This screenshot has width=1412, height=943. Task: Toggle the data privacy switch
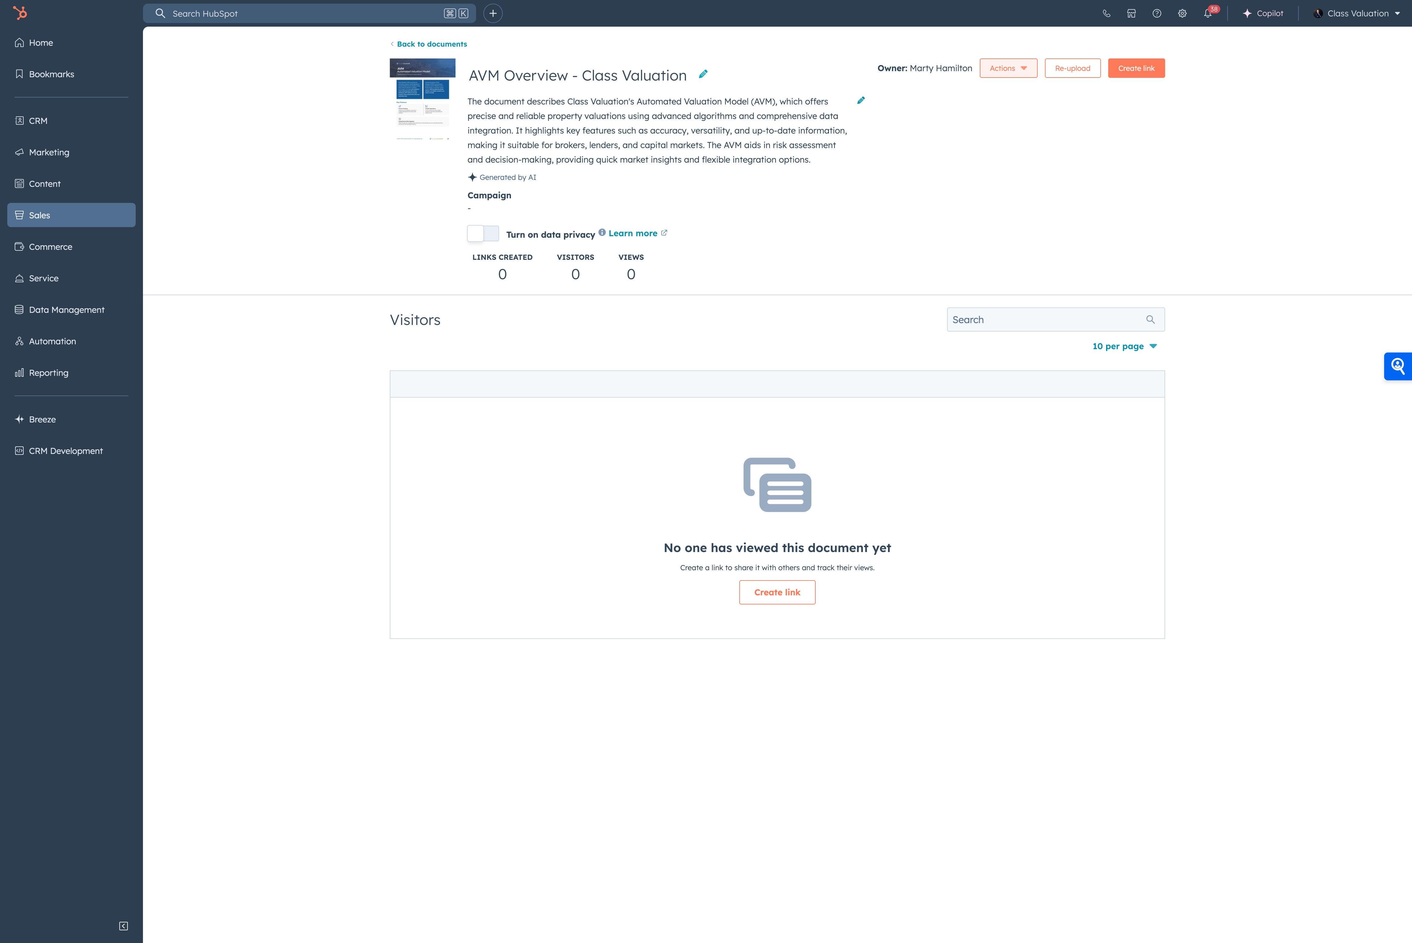[483, 233]
